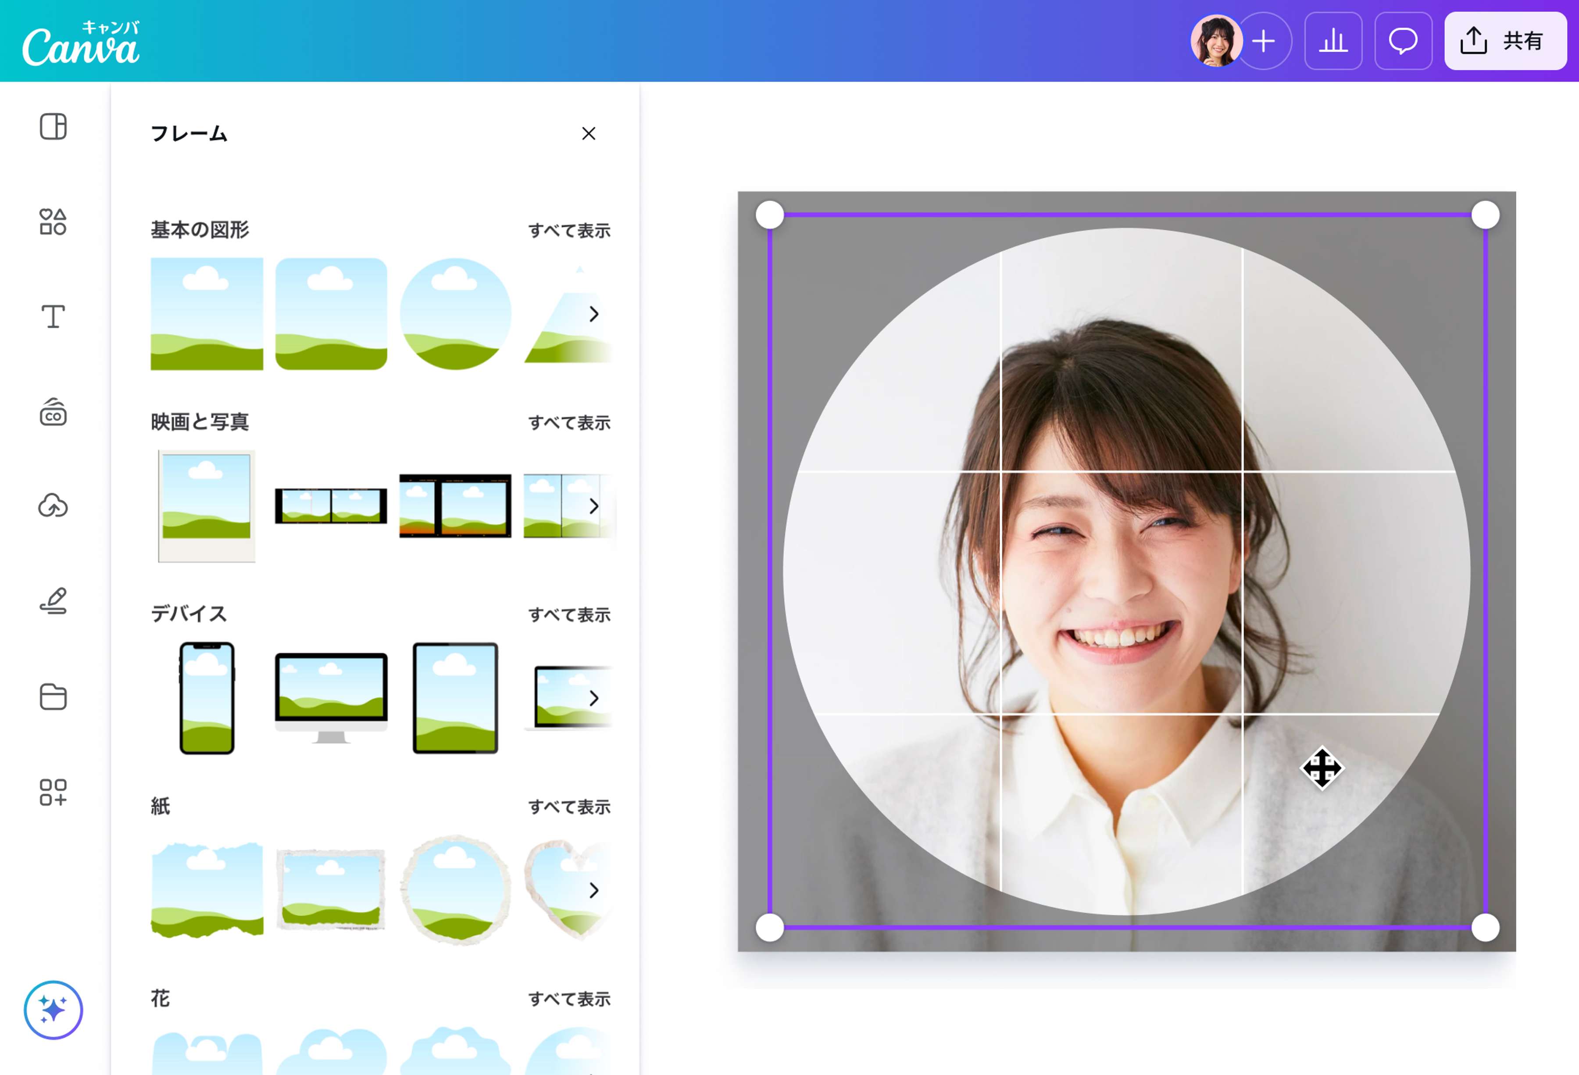This screenshot has height=1075, width=1579.
Task: Open the Brand kit sidebar icon
Action: [53, 412]
